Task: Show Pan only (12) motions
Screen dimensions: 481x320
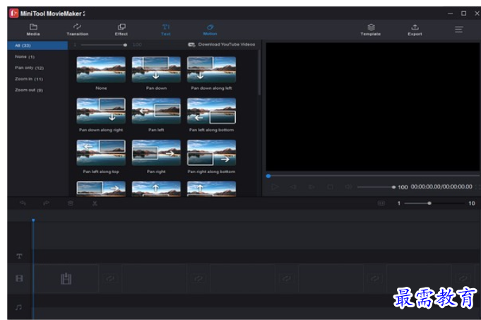Action: coord(29,68)
